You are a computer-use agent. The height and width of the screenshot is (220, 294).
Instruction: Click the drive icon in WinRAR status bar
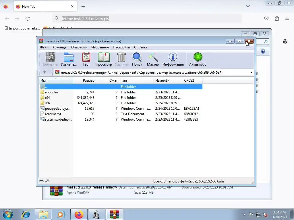tap(42, 181)
